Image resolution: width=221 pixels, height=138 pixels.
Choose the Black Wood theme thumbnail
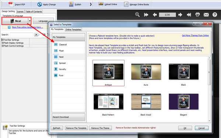[146, 102]
